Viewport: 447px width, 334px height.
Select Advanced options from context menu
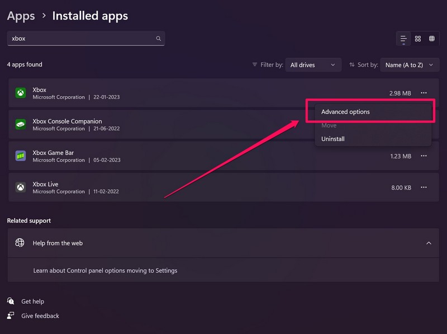pos(345,112)
